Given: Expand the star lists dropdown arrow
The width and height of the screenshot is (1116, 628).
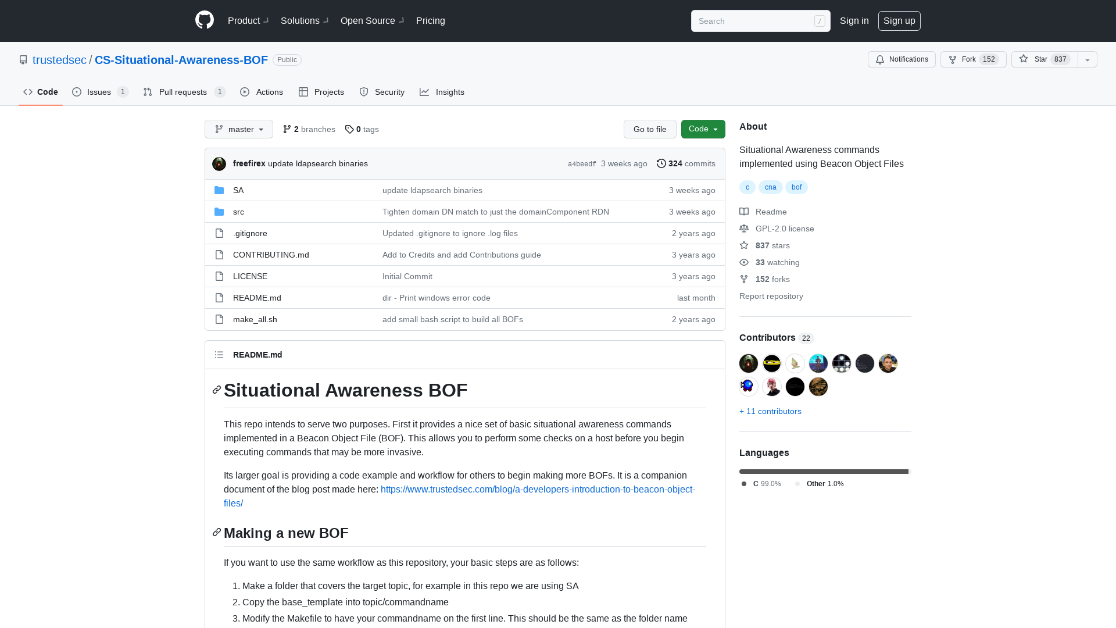Looking at the screenshot, I should [1088, 59].
